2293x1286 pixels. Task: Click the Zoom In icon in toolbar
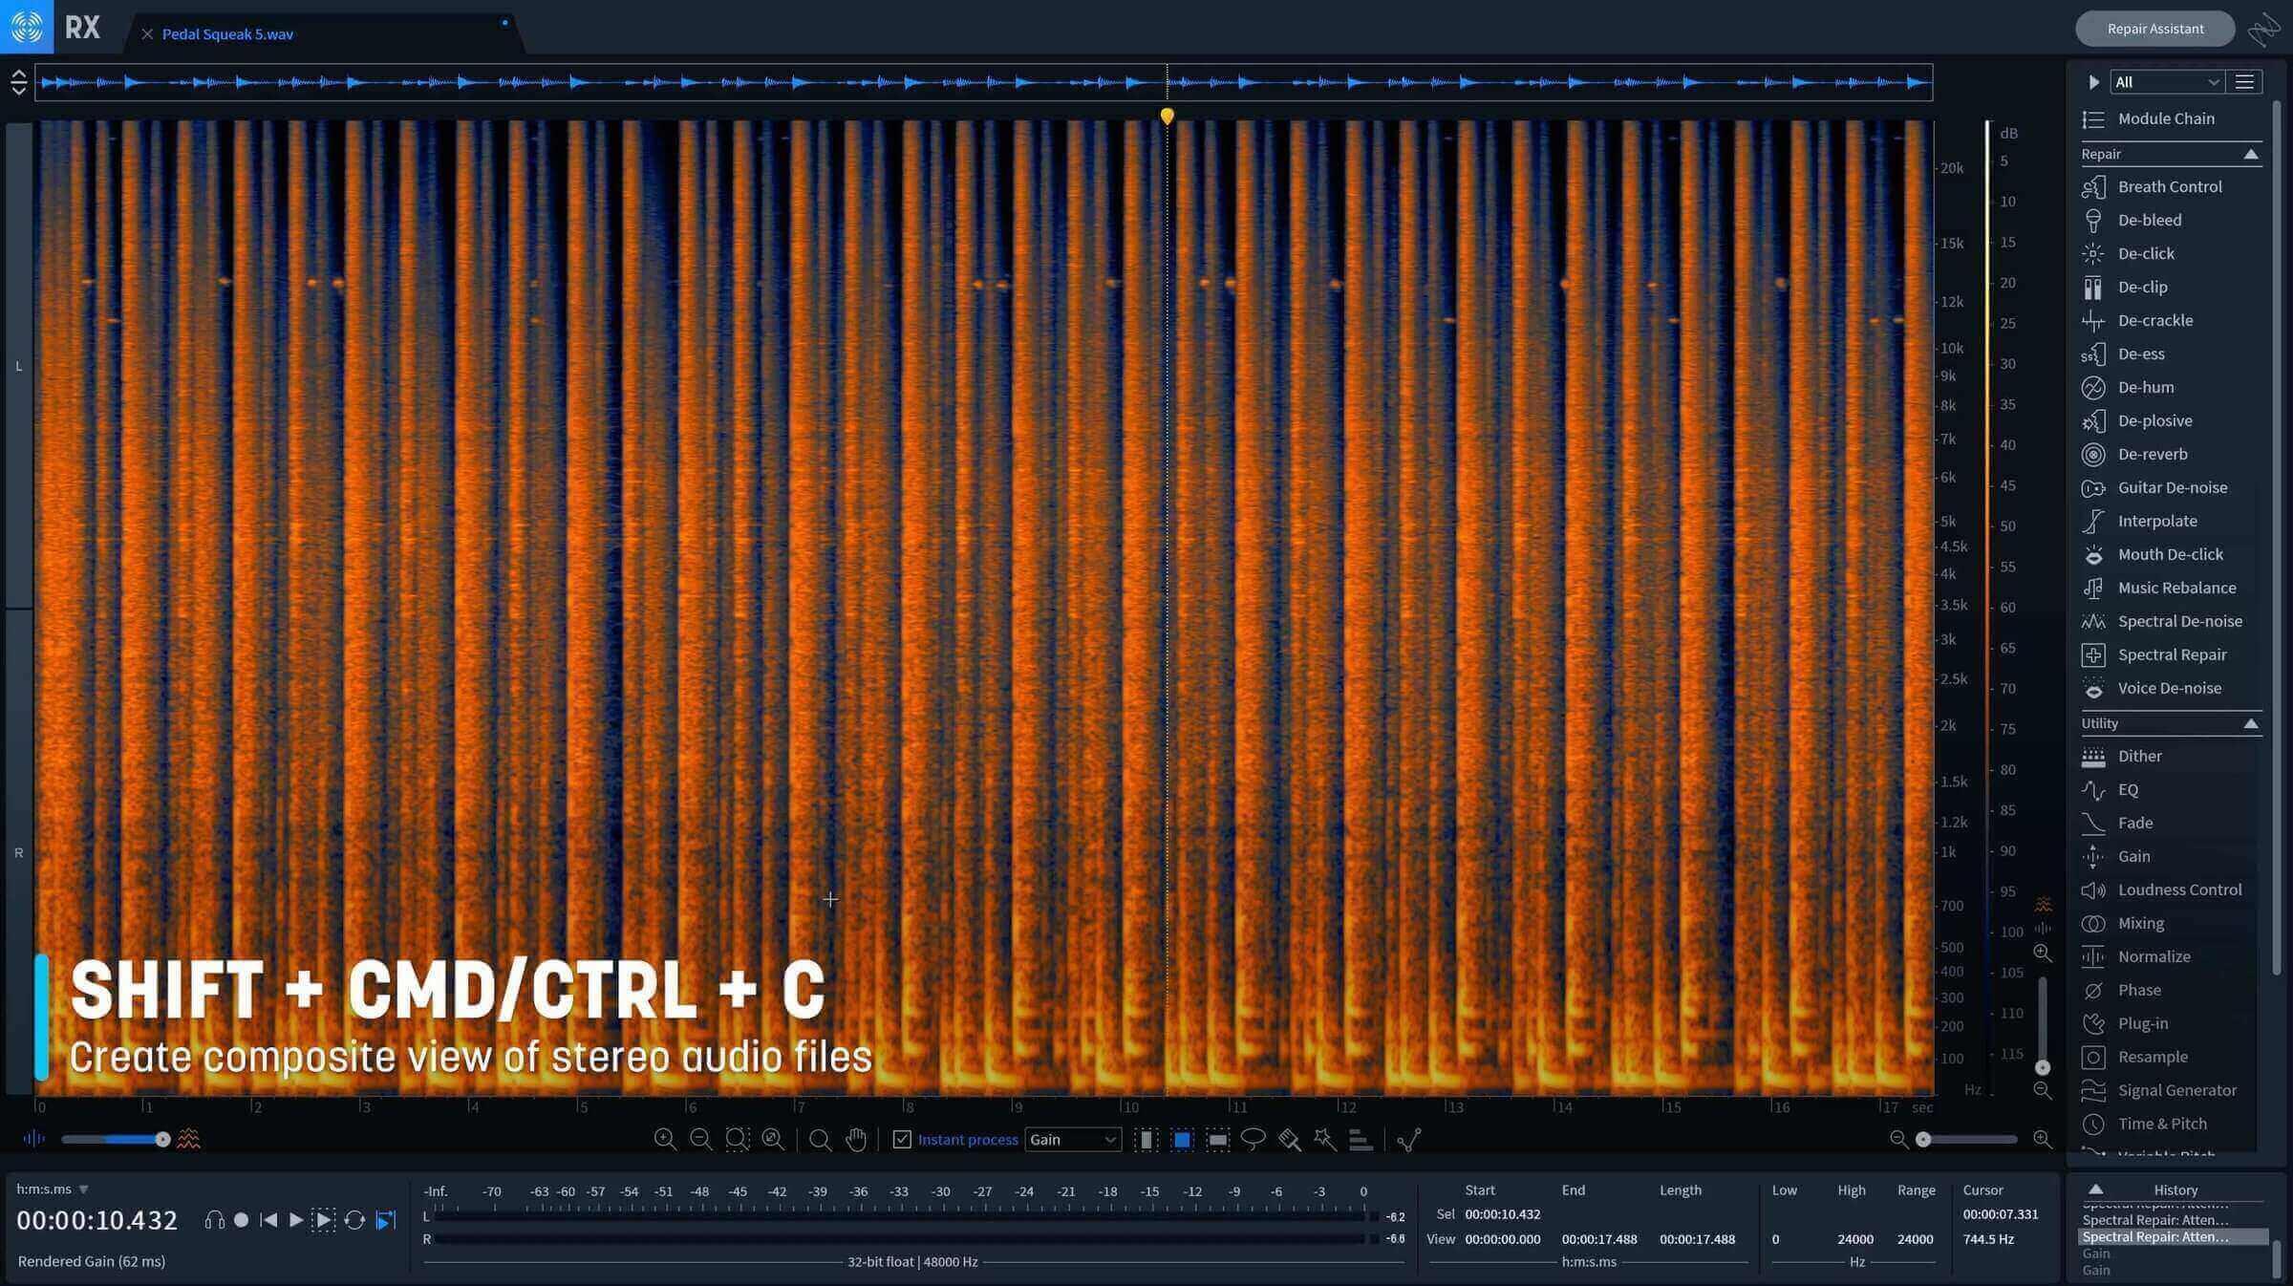(x=665, y=1139)
